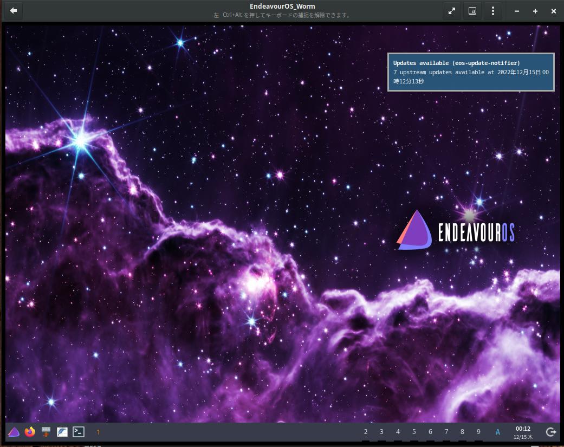This screenshot has width=564, height=447.
Task: Open the EndeavourOS launcher menu icon
Action: pos(14,431)
